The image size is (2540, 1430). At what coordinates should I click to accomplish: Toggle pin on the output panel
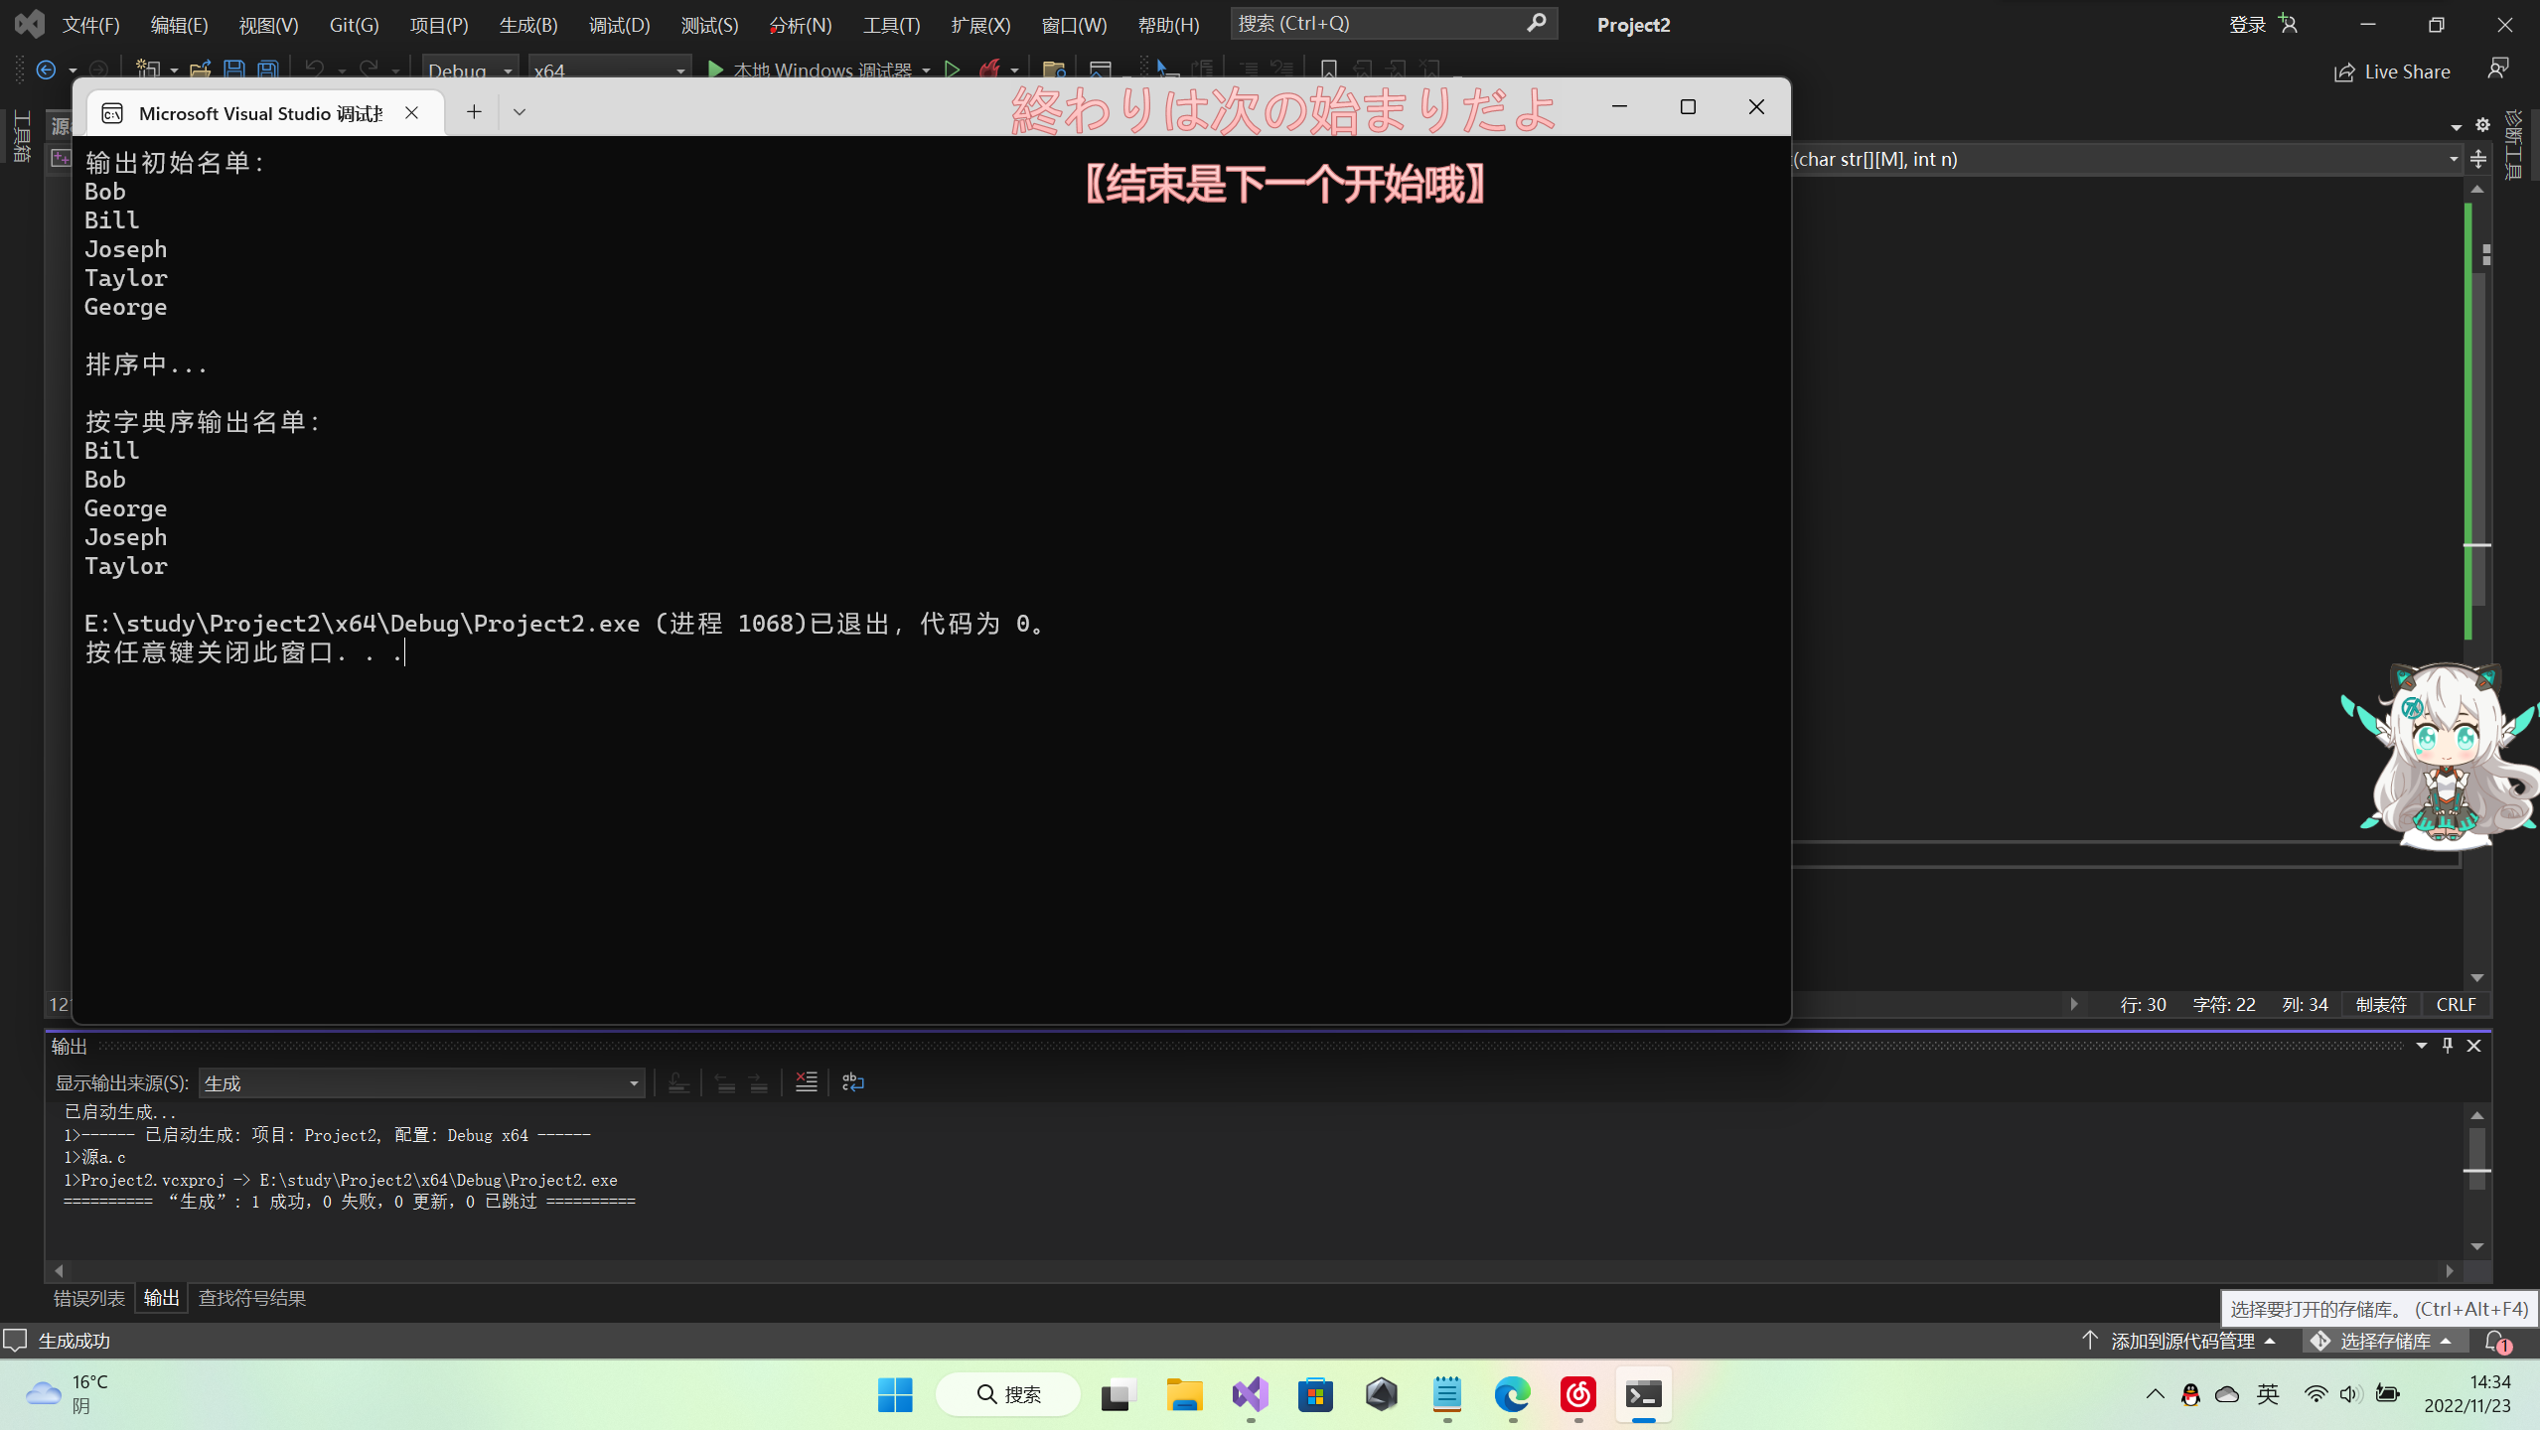click(2448, 1045)
